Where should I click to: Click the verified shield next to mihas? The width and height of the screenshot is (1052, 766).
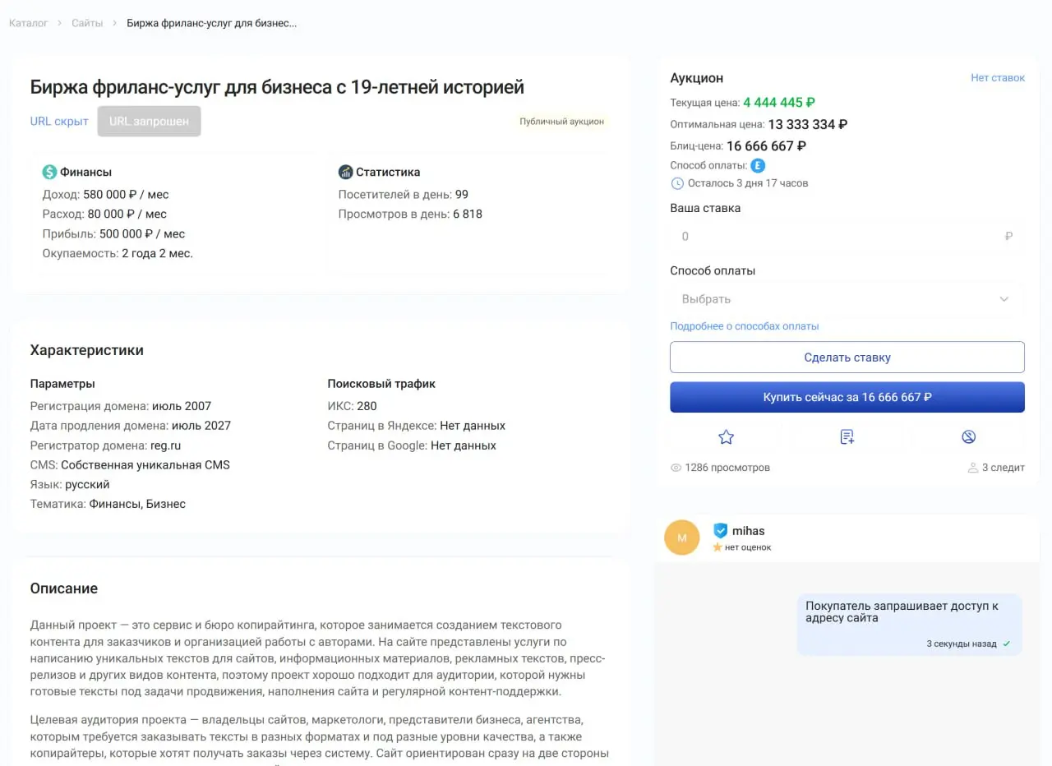(x=721, y=531)
